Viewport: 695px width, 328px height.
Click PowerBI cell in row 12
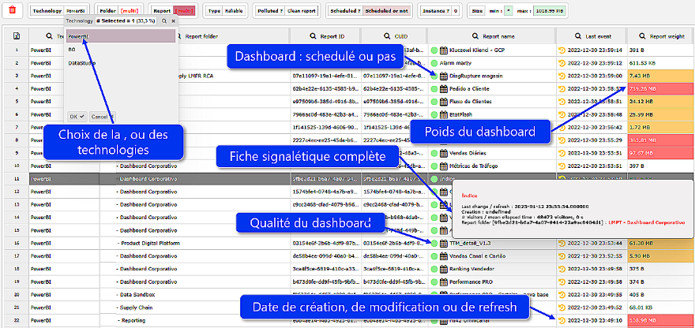(x=64, y=192)
